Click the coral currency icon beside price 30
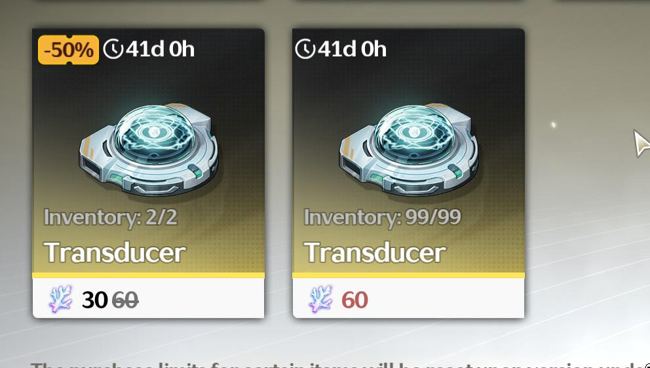The height and width of the screenshot is (368, 650). (x=61, y=299)
